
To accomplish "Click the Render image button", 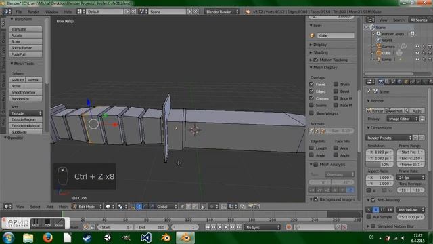I will pyautogui.click(x=375, y=110).
